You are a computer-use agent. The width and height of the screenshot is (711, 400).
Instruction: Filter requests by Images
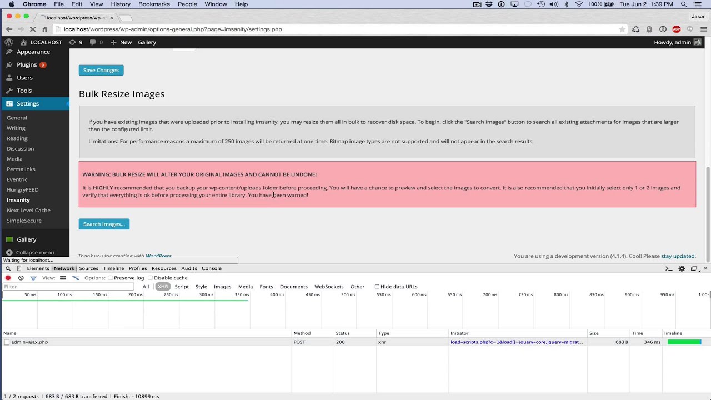coord(222,287)
